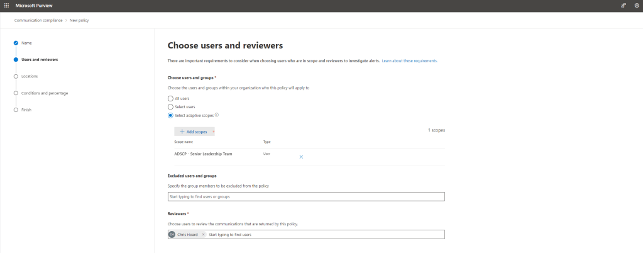Open the app launcher waffle icon
This screenshot has width=643, height=253.
pos(6,5)
